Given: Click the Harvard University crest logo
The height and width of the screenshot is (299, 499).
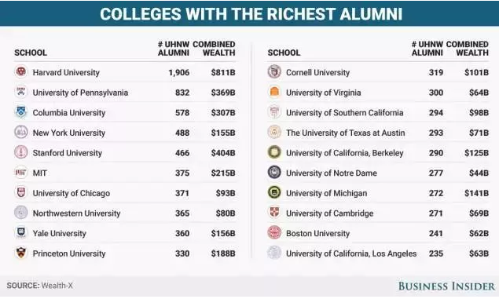Looking at the screenshot, I should tap(21, 72).
